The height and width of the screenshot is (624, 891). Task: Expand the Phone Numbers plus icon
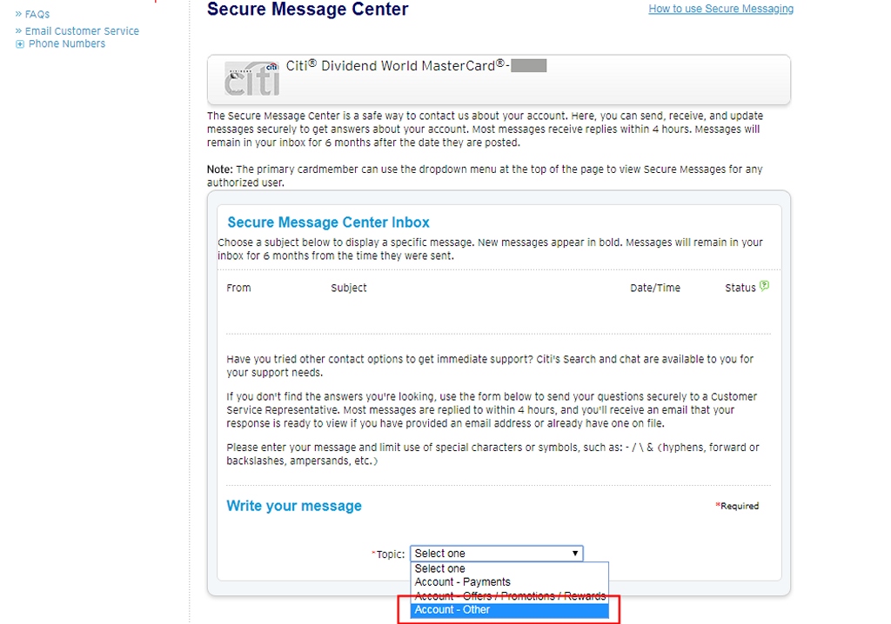(x=20, y=44)
